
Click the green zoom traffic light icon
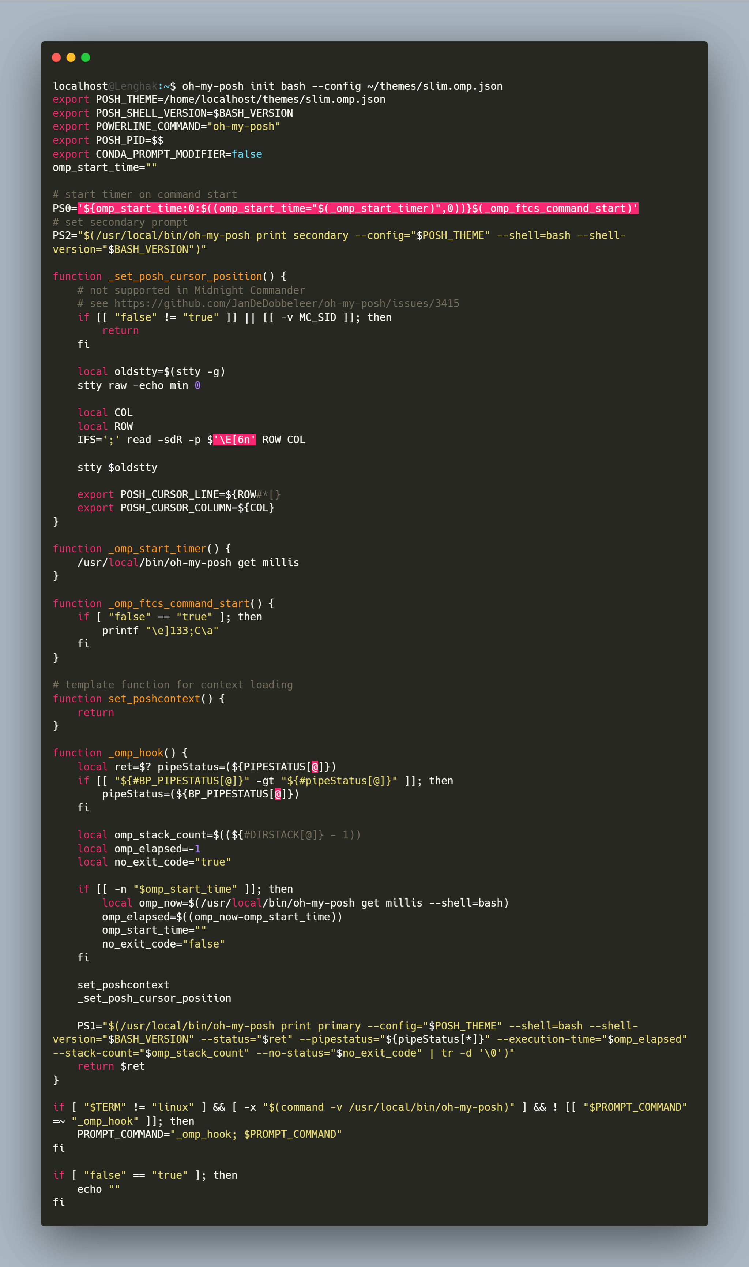point(87,58)
